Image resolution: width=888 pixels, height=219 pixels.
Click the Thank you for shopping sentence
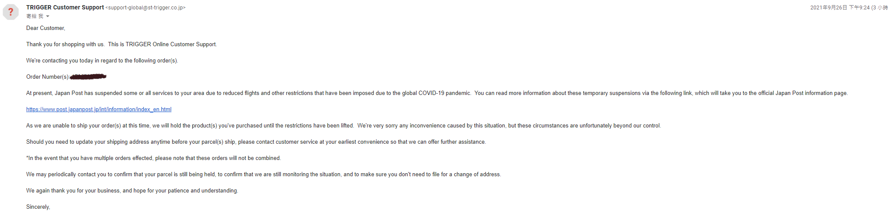(x=122, y=44)
